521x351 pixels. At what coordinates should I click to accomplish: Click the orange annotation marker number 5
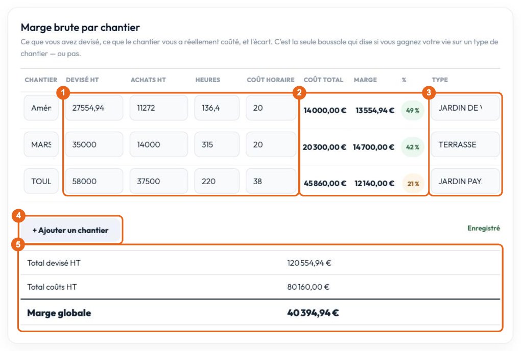tap(18, 245)
